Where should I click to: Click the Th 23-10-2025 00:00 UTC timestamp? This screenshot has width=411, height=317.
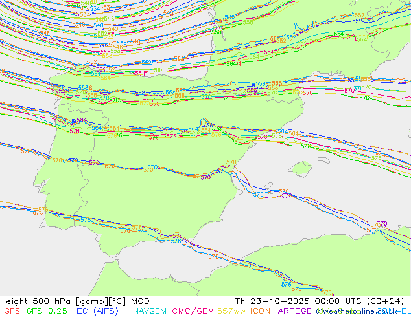(x=320, y=301)
